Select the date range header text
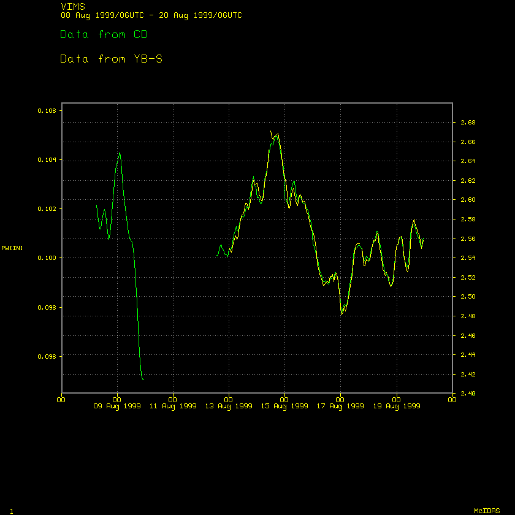The height and width of the screenshot is (515, 515). click(151, 15)
